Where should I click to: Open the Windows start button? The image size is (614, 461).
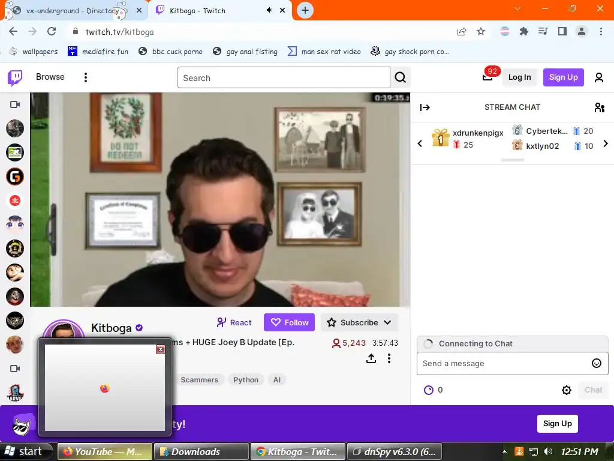pos(25,451)
